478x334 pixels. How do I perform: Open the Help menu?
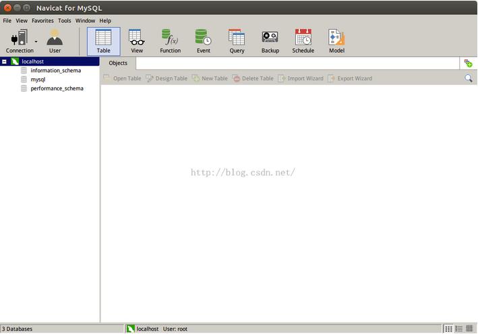[105, 21]
